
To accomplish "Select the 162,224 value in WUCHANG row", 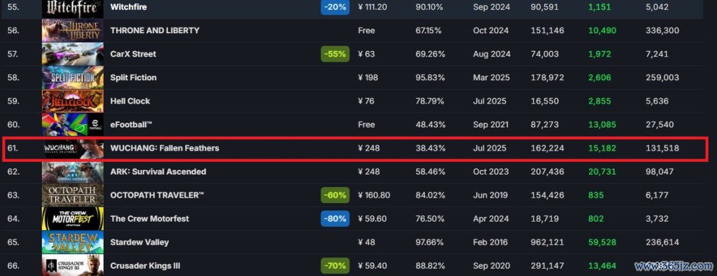I will pos(547,148).
